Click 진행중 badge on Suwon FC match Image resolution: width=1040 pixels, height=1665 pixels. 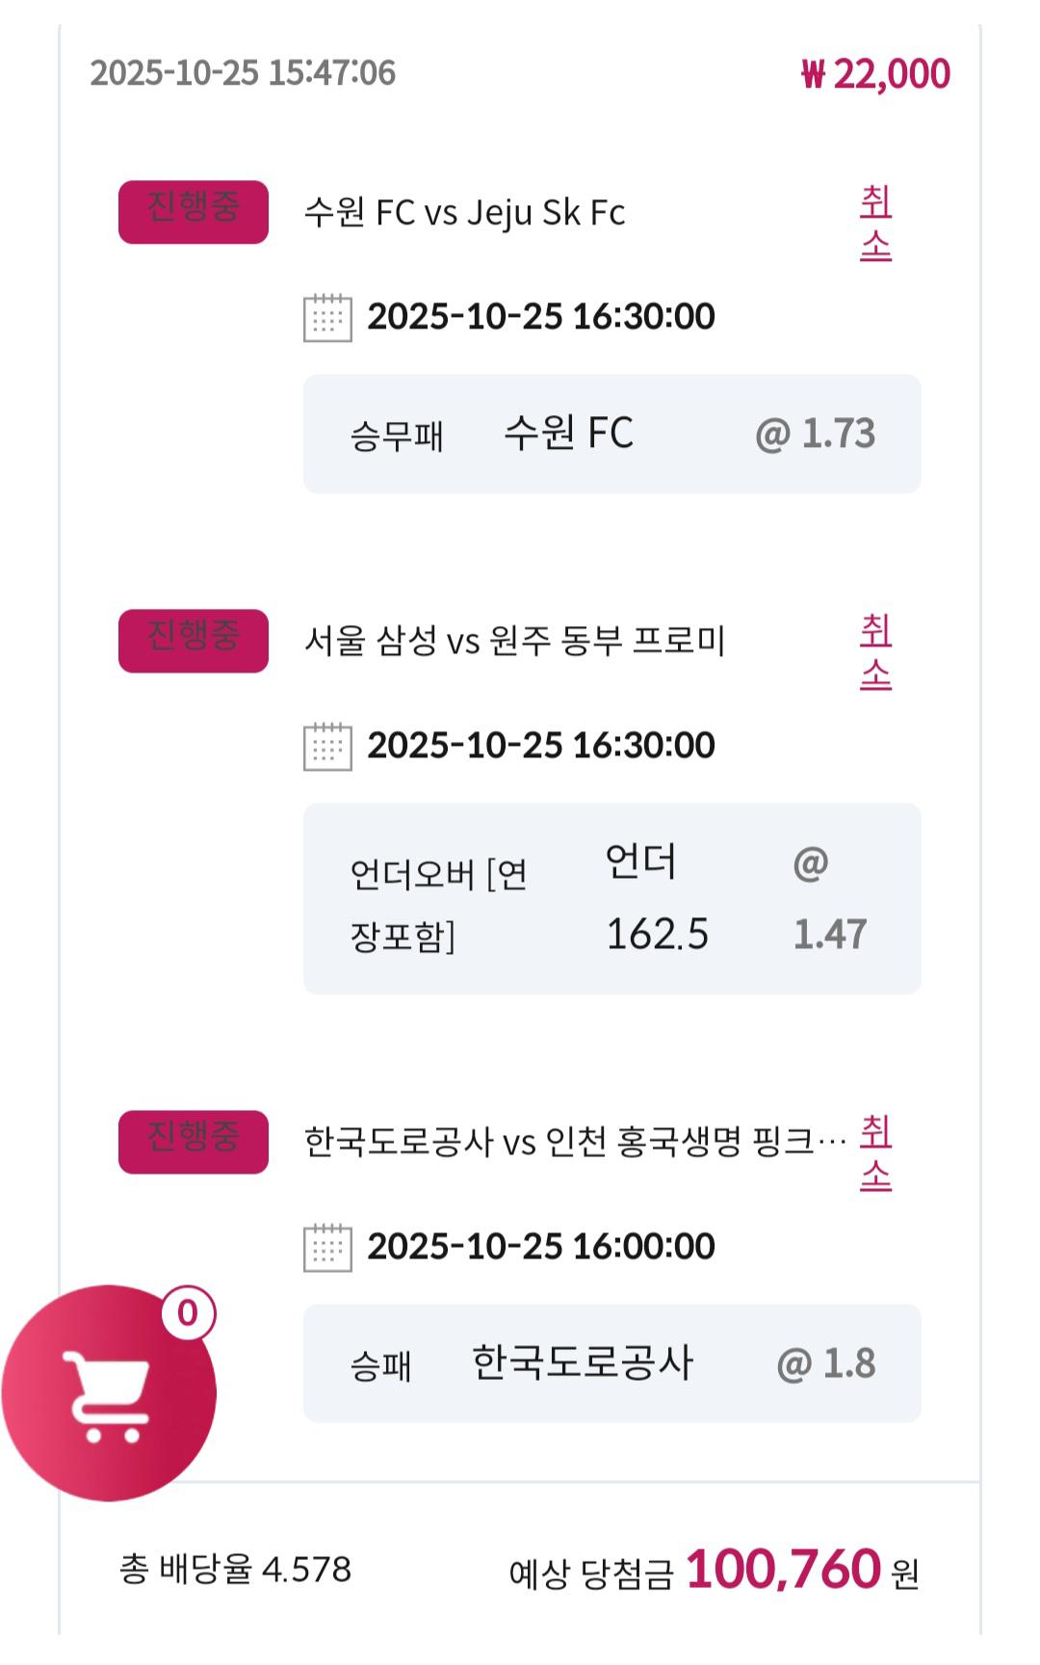[x=193, y=212]
